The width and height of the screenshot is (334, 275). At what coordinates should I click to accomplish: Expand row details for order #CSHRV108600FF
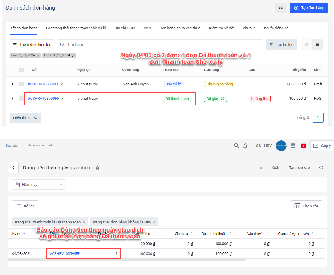point(13,84)
